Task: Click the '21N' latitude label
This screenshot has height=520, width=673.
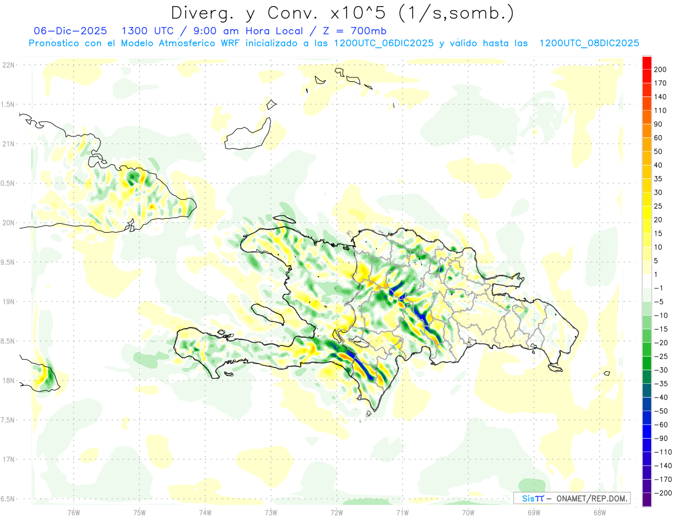Action: pyautogui.click(x=8, y=144)
